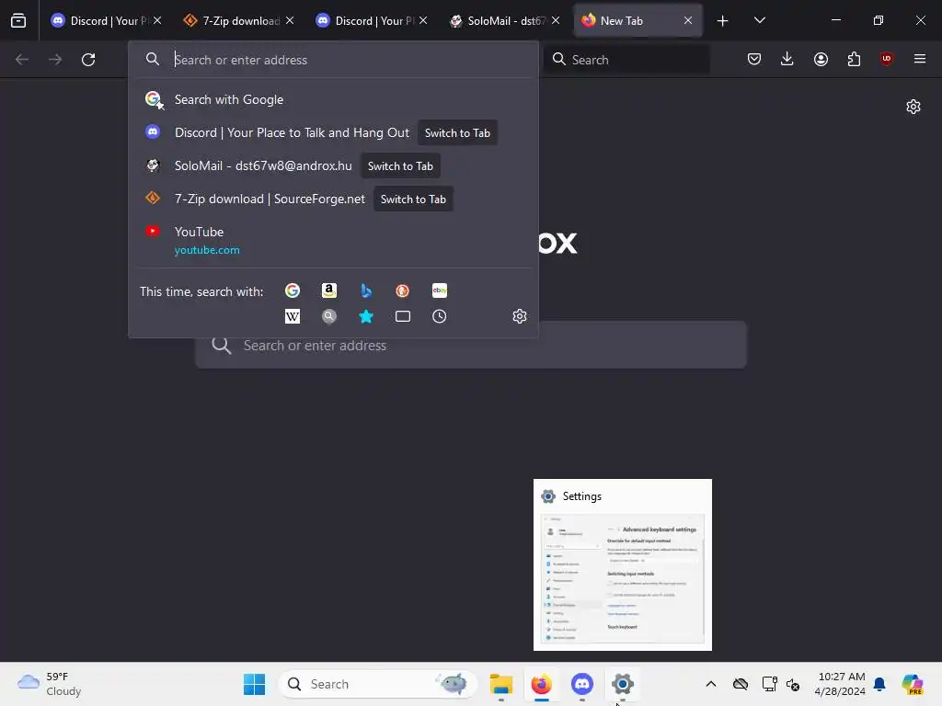Search Bookmarks using the star icon
The width and height of the screenshot is (942, 706).
(x=366, y=316)
